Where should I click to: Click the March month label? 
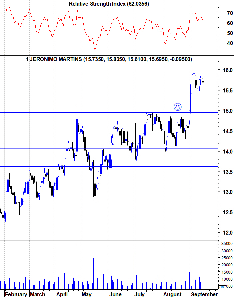38,294
